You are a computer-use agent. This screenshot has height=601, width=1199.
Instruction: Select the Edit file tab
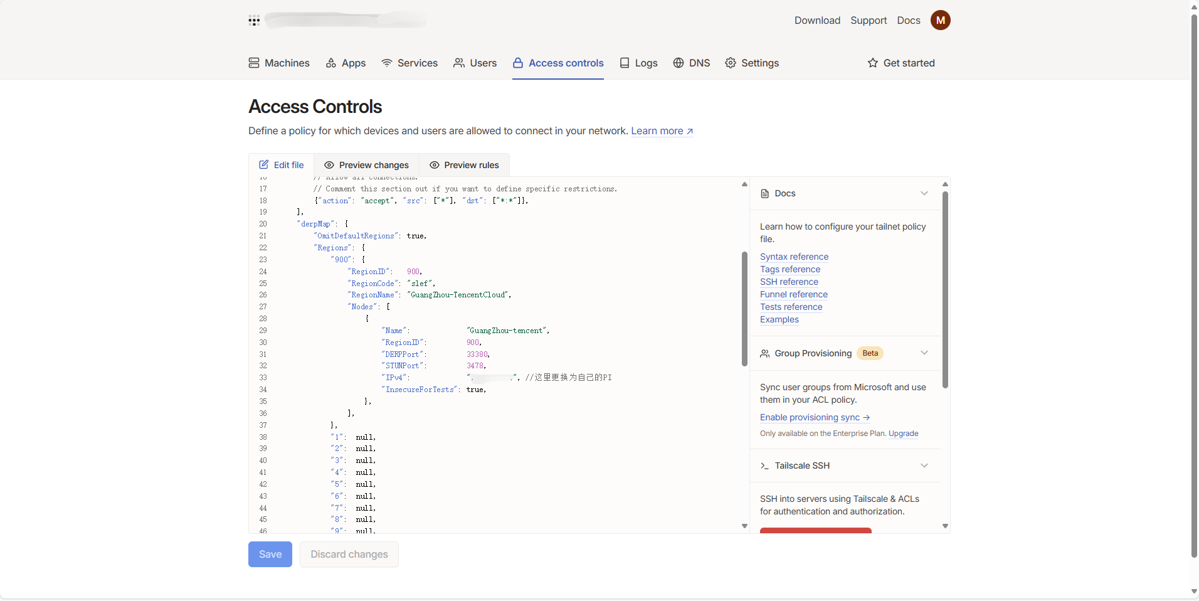click(x=282, y=165)
